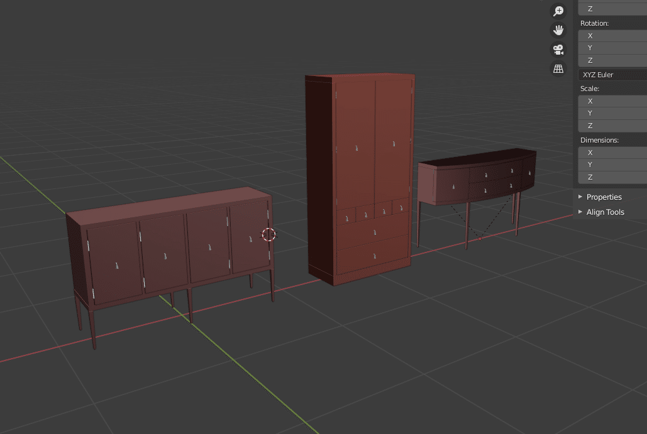Click the Dimensions Z field
The width and height of the screenshot is (647, 434).
(612, 177)
